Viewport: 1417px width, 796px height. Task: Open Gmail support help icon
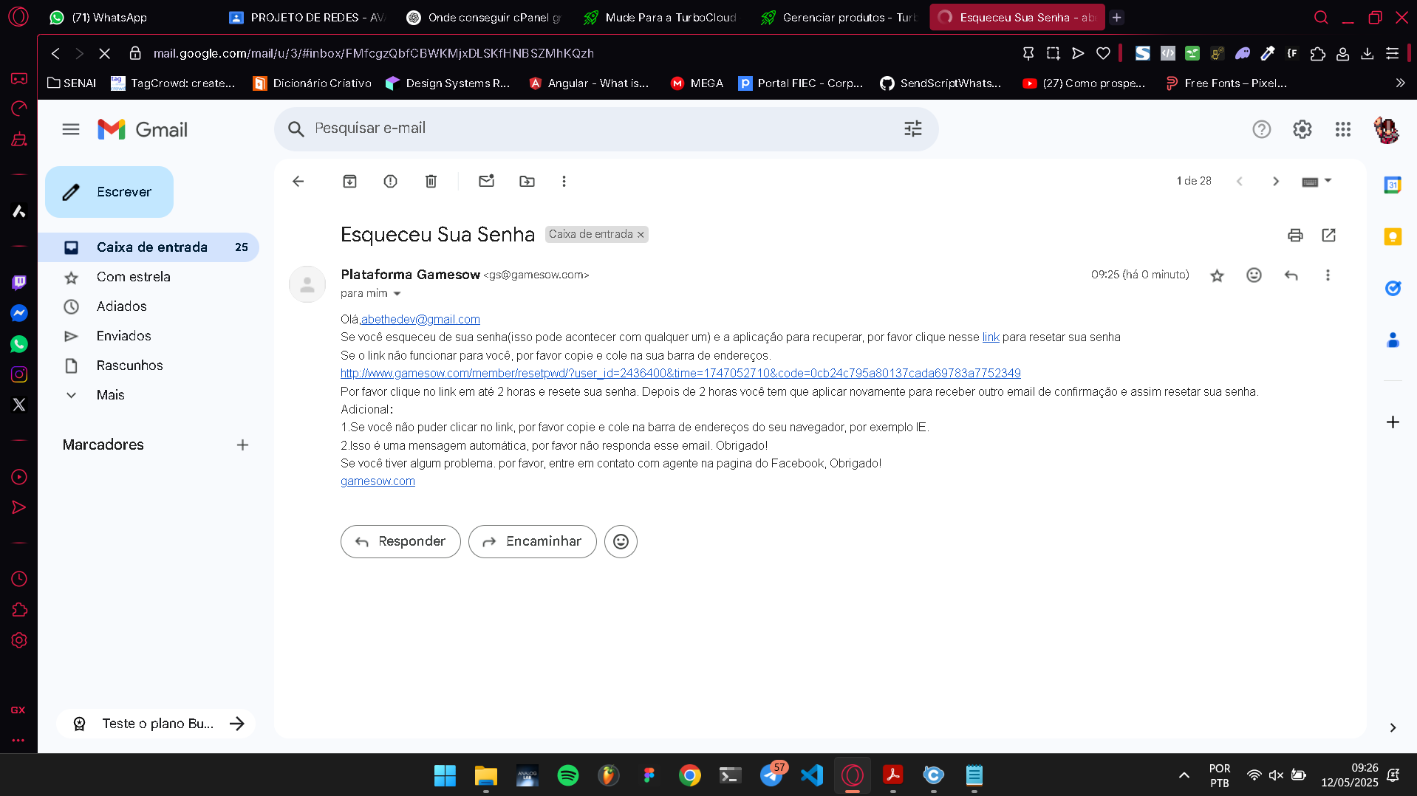point(1261,129)
